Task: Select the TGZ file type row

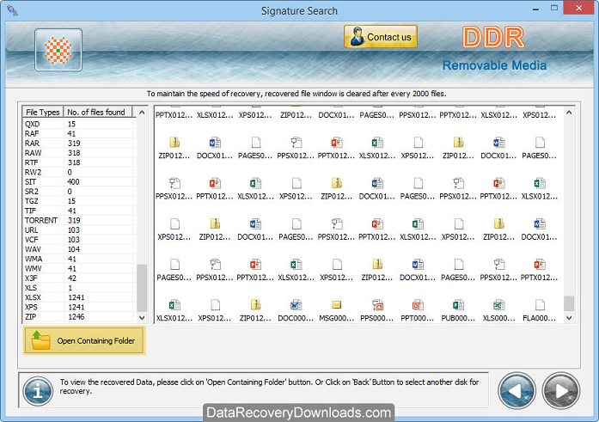Action: tap(78, 201)
